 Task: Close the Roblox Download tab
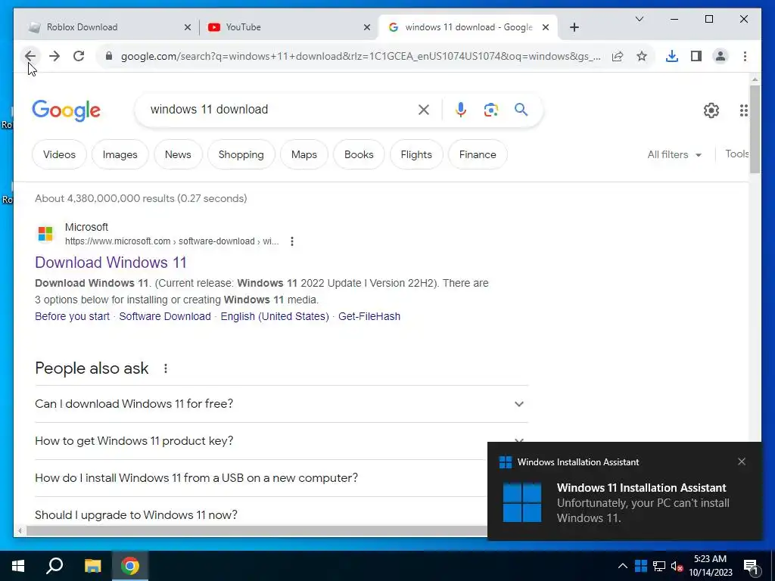[x=188, y=28]
